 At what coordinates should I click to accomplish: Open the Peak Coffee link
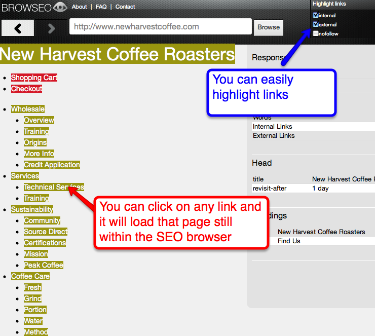[x=44, y=265]
